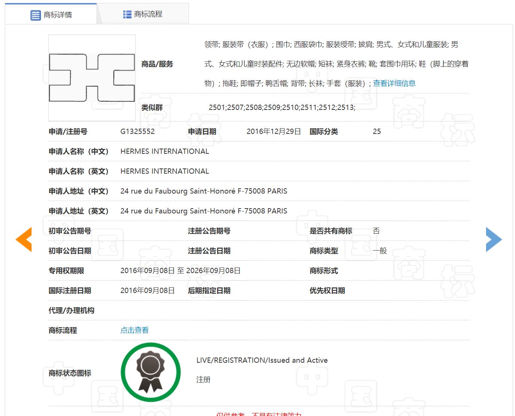
Task: Click the Hermes H trademark image
Action: pos(92,78)
